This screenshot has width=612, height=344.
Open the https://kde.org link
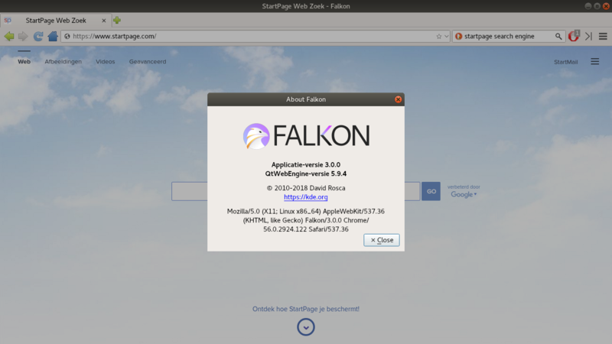305,197
